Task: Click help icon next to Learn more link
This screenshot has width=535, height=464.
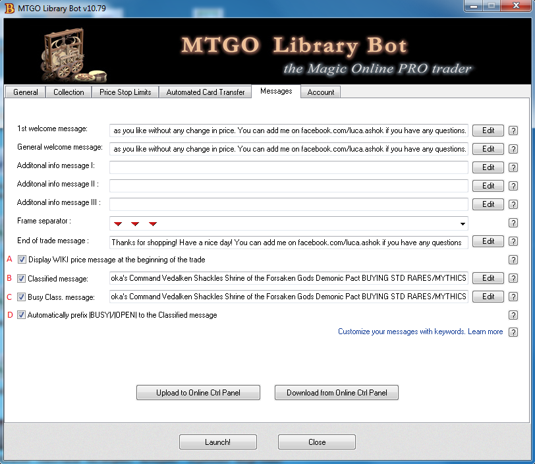Action: [513, 332]
